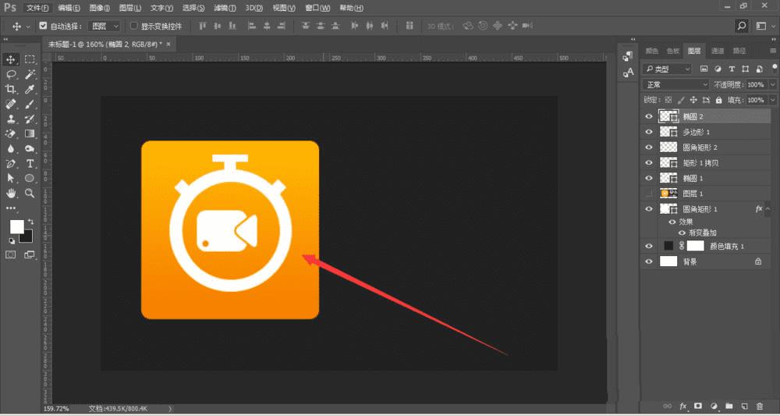
Task: Switch to the 通道 tab
Action: [x=718, y=51]
